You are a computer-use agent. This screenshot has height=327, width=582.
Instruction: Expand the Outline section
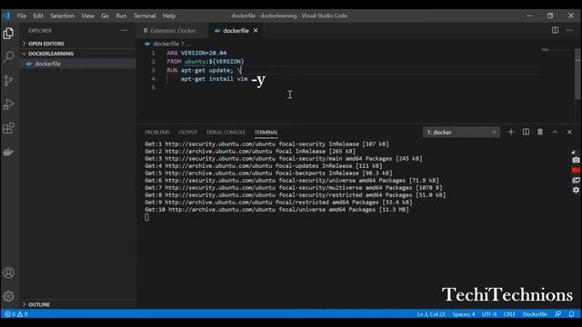(78, 304)
